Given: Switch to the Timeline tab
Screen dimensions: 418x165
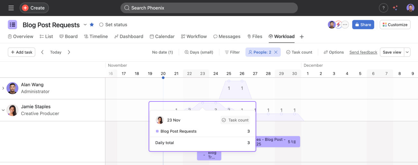Looking at the screenshot, I should click(x=96, y=37).
